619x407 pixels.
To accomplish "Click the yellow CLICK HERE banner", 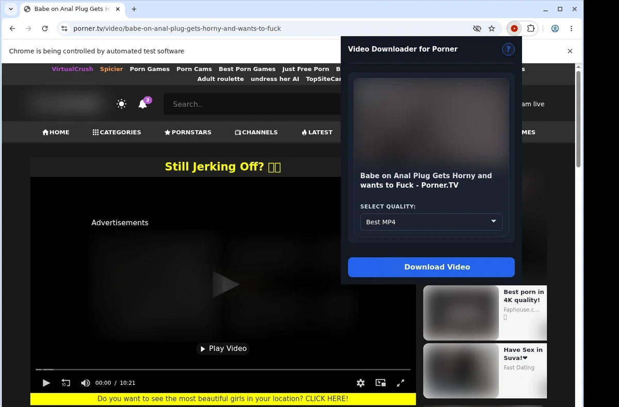I will point(223,399).
